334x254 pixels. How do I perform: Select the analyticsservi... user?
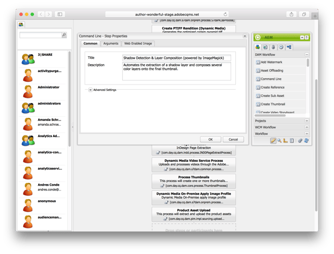(42, 173)
